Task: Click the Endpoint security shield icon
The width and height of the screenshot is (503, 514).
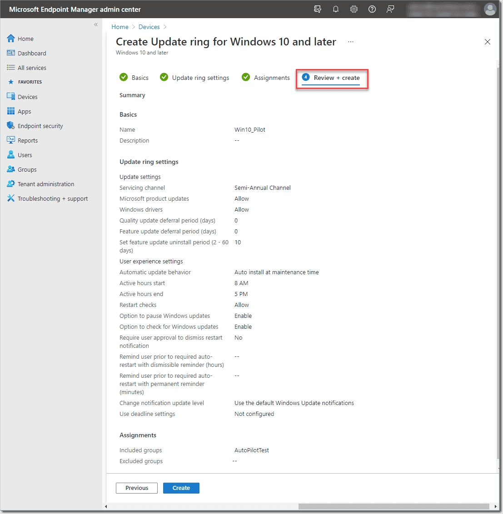Action: tap(11, 126)
